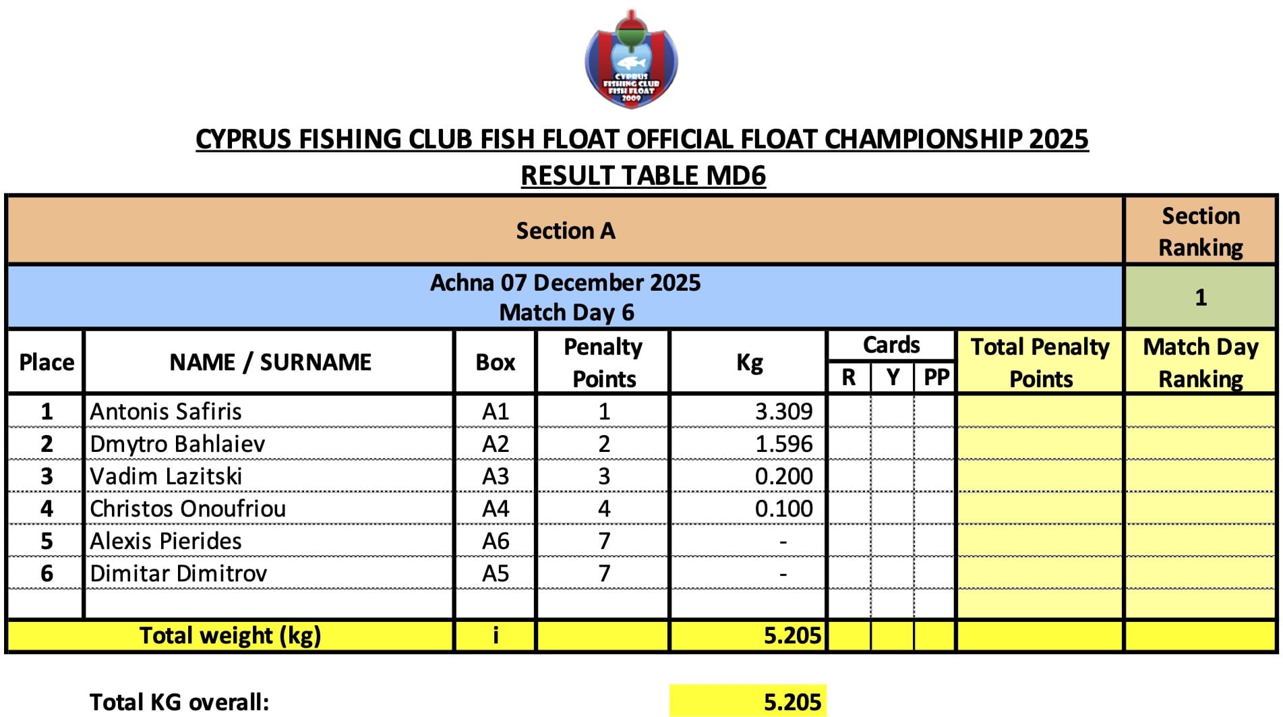
Task: Select the Section A header cell
Action: tap(565, 231)
